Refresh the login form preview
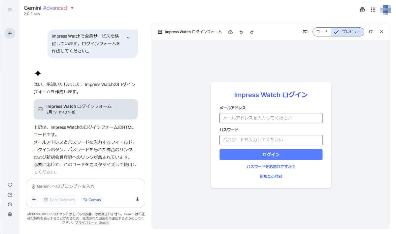The height and width of the screenshot is (234, 396). [371, 32]
